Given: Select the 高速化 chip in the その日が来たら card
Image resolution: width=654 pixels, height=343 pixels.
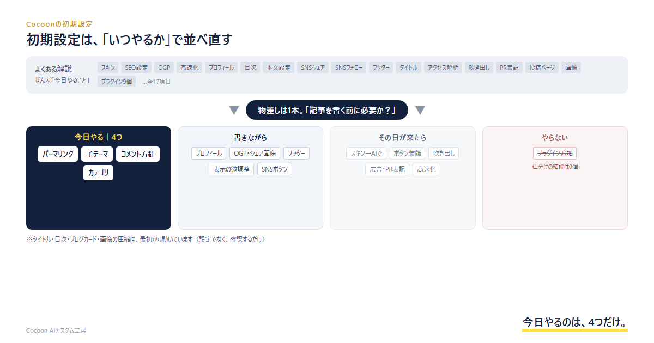Looking at the screenshot, I should point(426,169).
